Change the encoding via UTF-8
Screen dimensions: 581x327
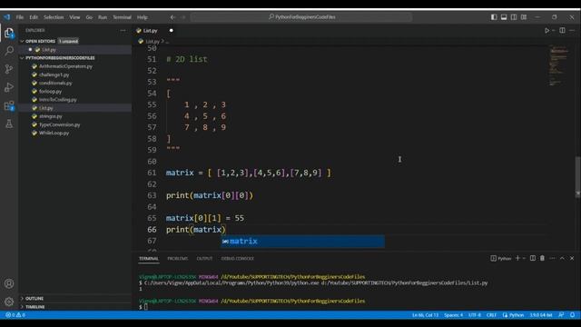coord(474,315)
